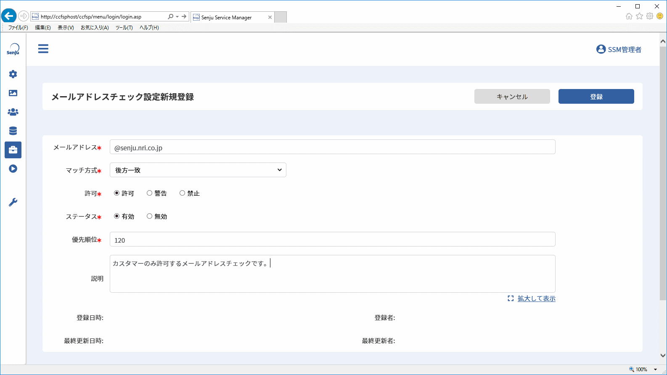Click the page heading メールアドレスチェック設定新規登録
Image resolution: width=667 pixels, height=375 pixels.
tap(123, 97)
